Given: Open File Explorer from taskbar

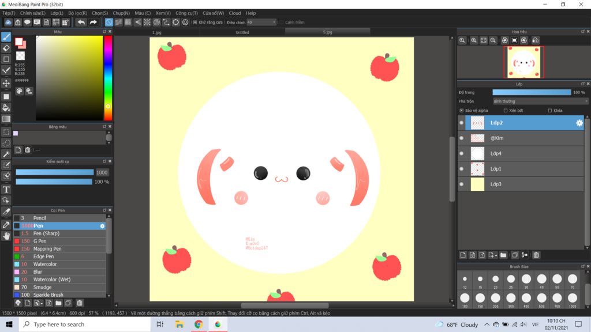Looking at the screenshot, I should pos(179,324).
